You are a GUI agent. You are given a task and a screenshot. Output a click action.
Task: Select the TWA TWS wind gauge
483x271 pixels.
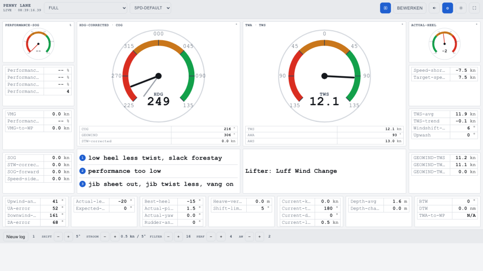(x=325, y=76)
